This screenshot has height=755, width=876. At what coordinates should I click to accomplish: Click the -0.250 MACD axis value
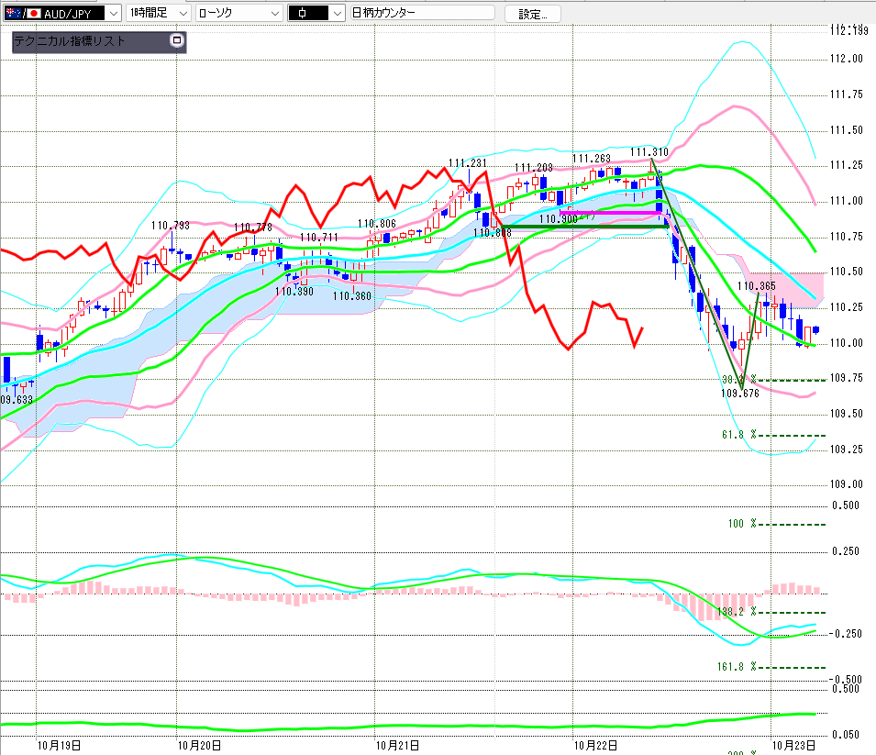coord(846,634)
